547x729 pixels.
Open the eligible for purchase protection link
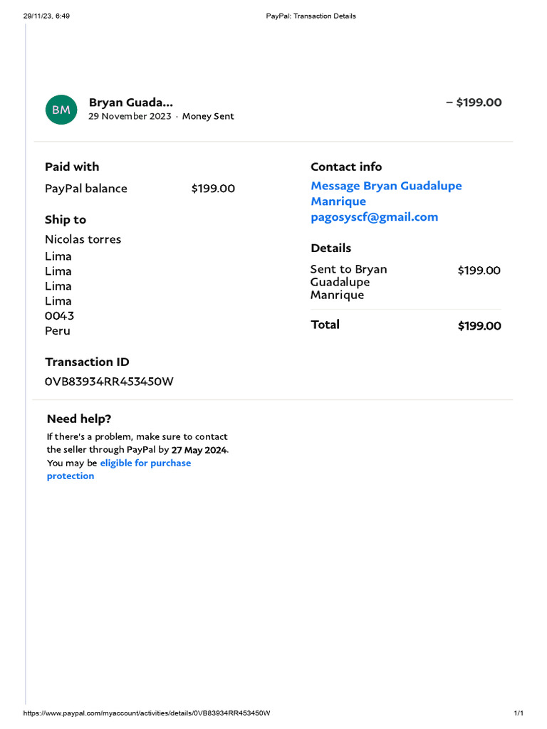pos(145,463)
